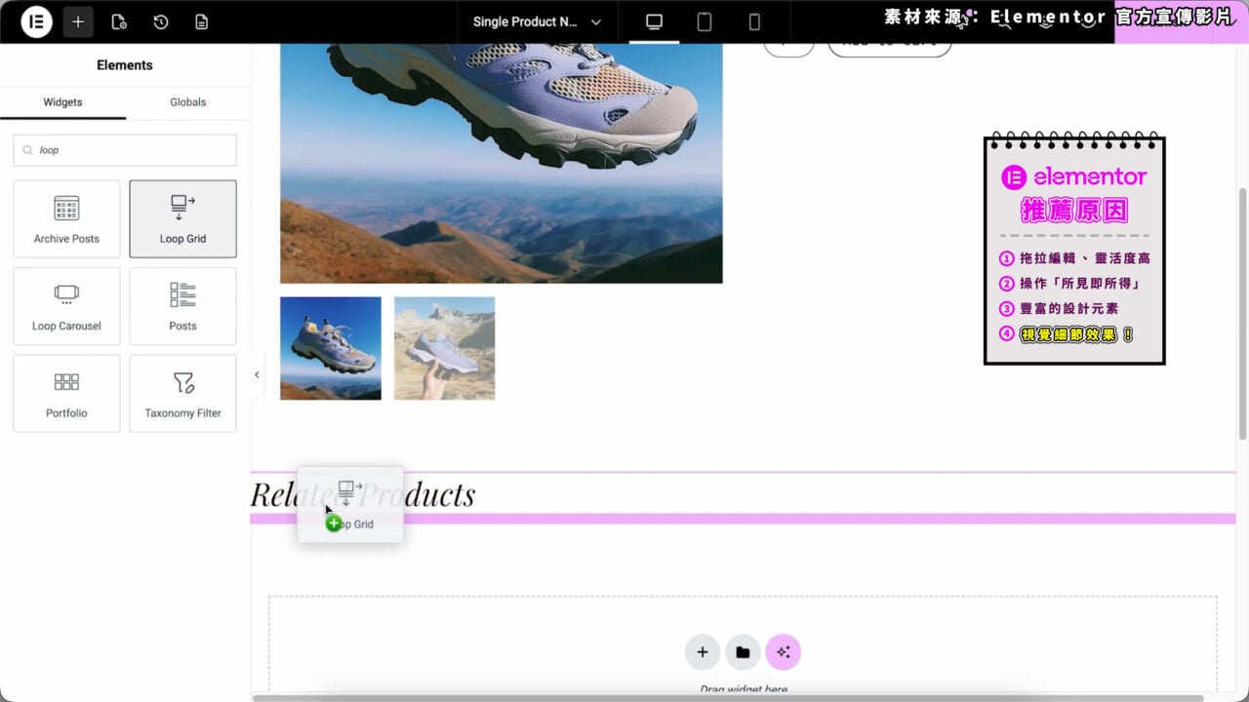Open the document settings icon
1249x702 pixels.
[x=119, y=21]
